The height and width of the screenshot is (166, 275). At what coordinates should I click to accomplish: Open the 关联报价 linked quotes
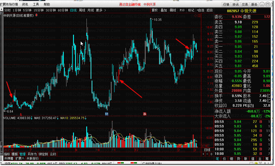click(x=33, y=158)
